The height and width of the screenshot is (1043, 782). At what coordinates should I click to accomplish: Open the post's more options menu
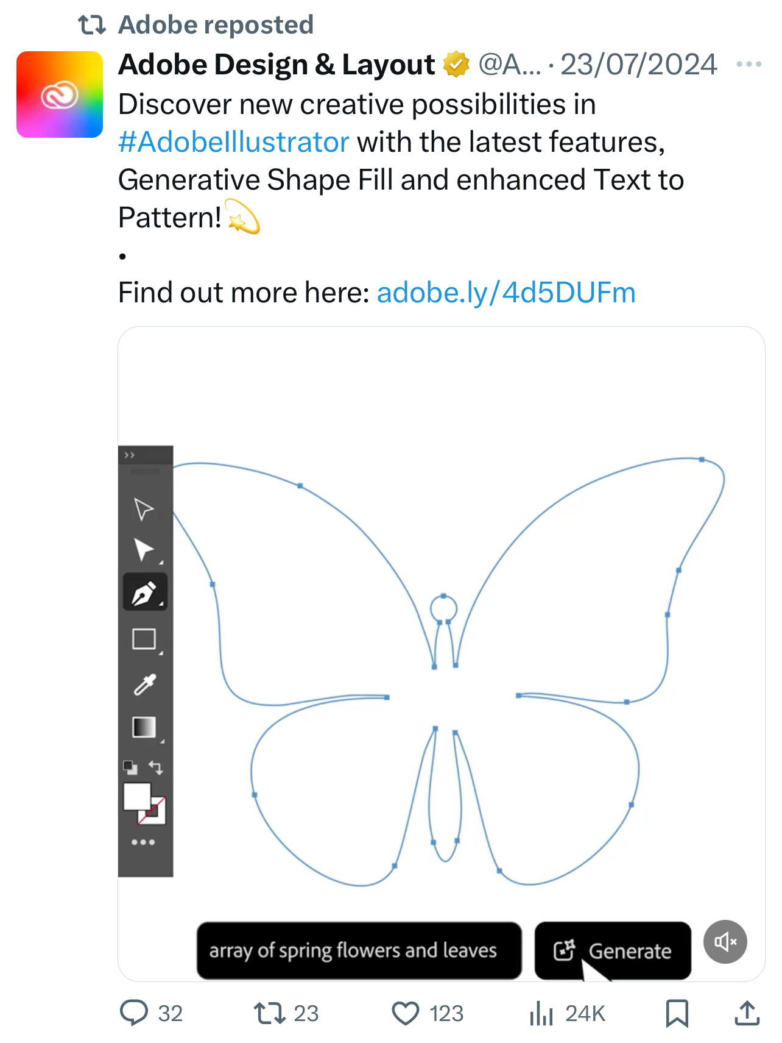749,64
